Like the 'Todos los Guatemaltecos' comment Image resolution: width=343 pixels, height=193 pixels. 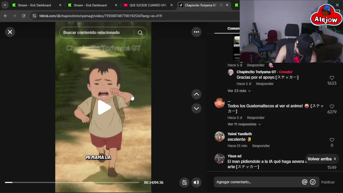332,106
